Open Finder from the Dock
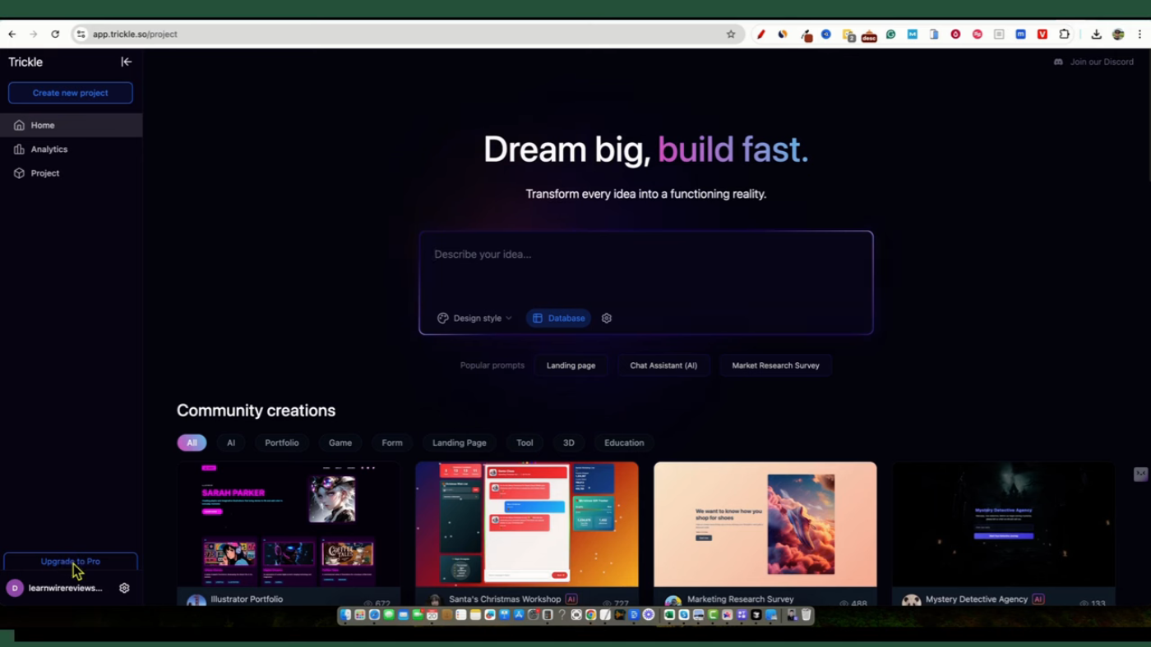Viewport: 1151px width, 647px height. [344, 615]
